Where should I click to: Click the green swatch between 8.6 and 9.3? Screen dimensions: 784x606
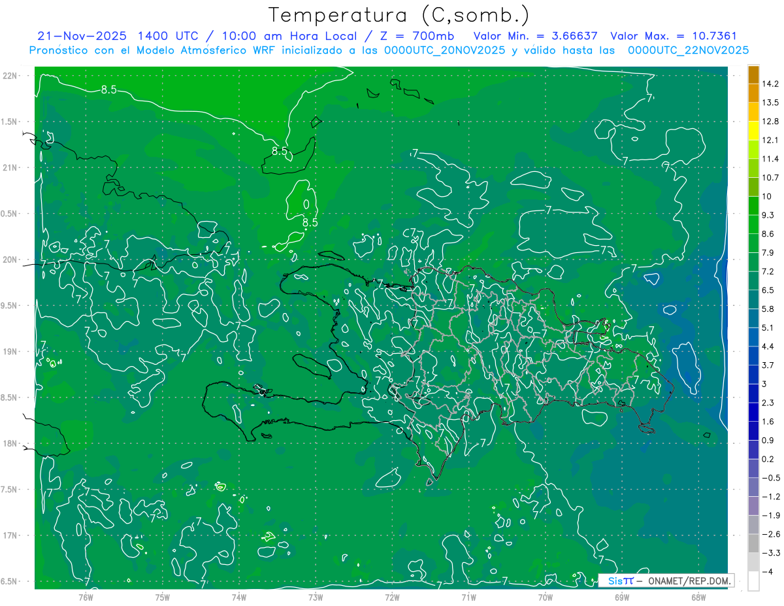tap(753, 225)
